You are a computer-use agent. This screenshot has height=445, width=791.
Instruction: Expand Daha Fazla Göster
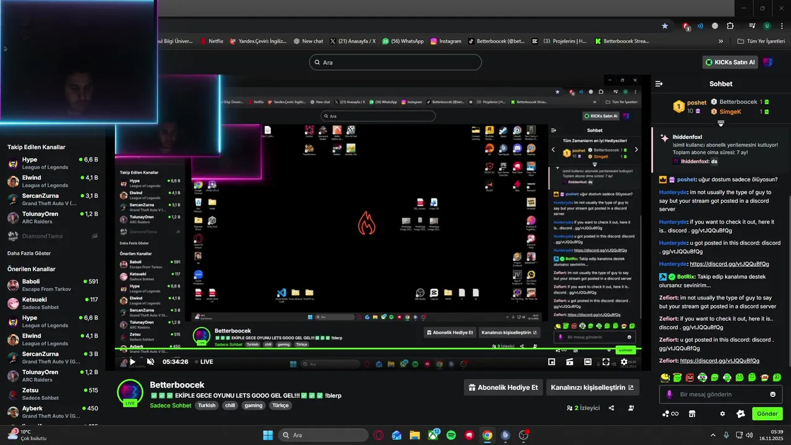29,253
